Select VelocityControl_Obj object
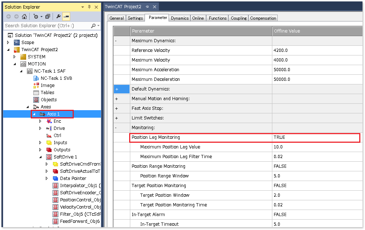365x230 pixels. tap(80, 207)
